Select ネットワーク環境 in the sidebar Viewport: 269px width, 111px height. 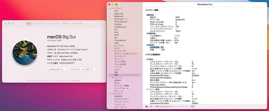point(121,86)
